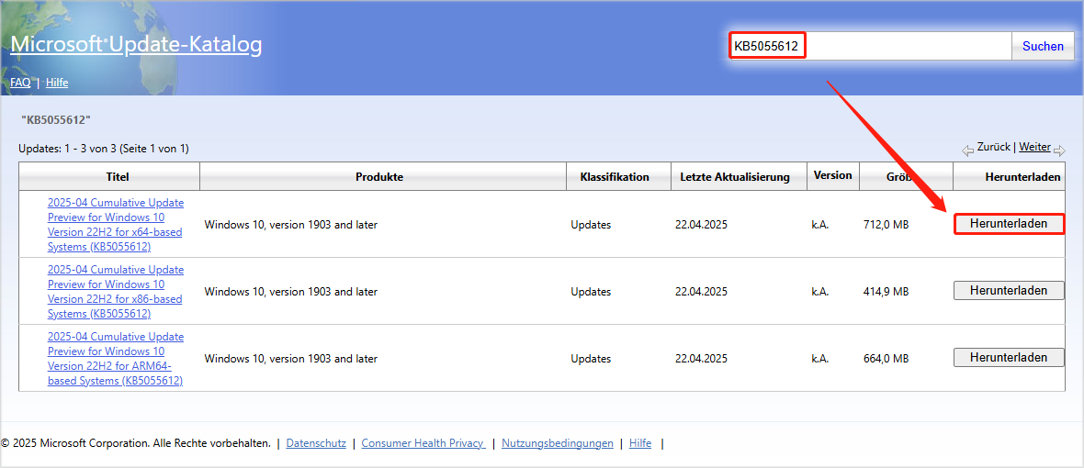Open the x86-based Systems update title link
The image size is (1084, 468).
pyautogui.click(x=116, y=291)
